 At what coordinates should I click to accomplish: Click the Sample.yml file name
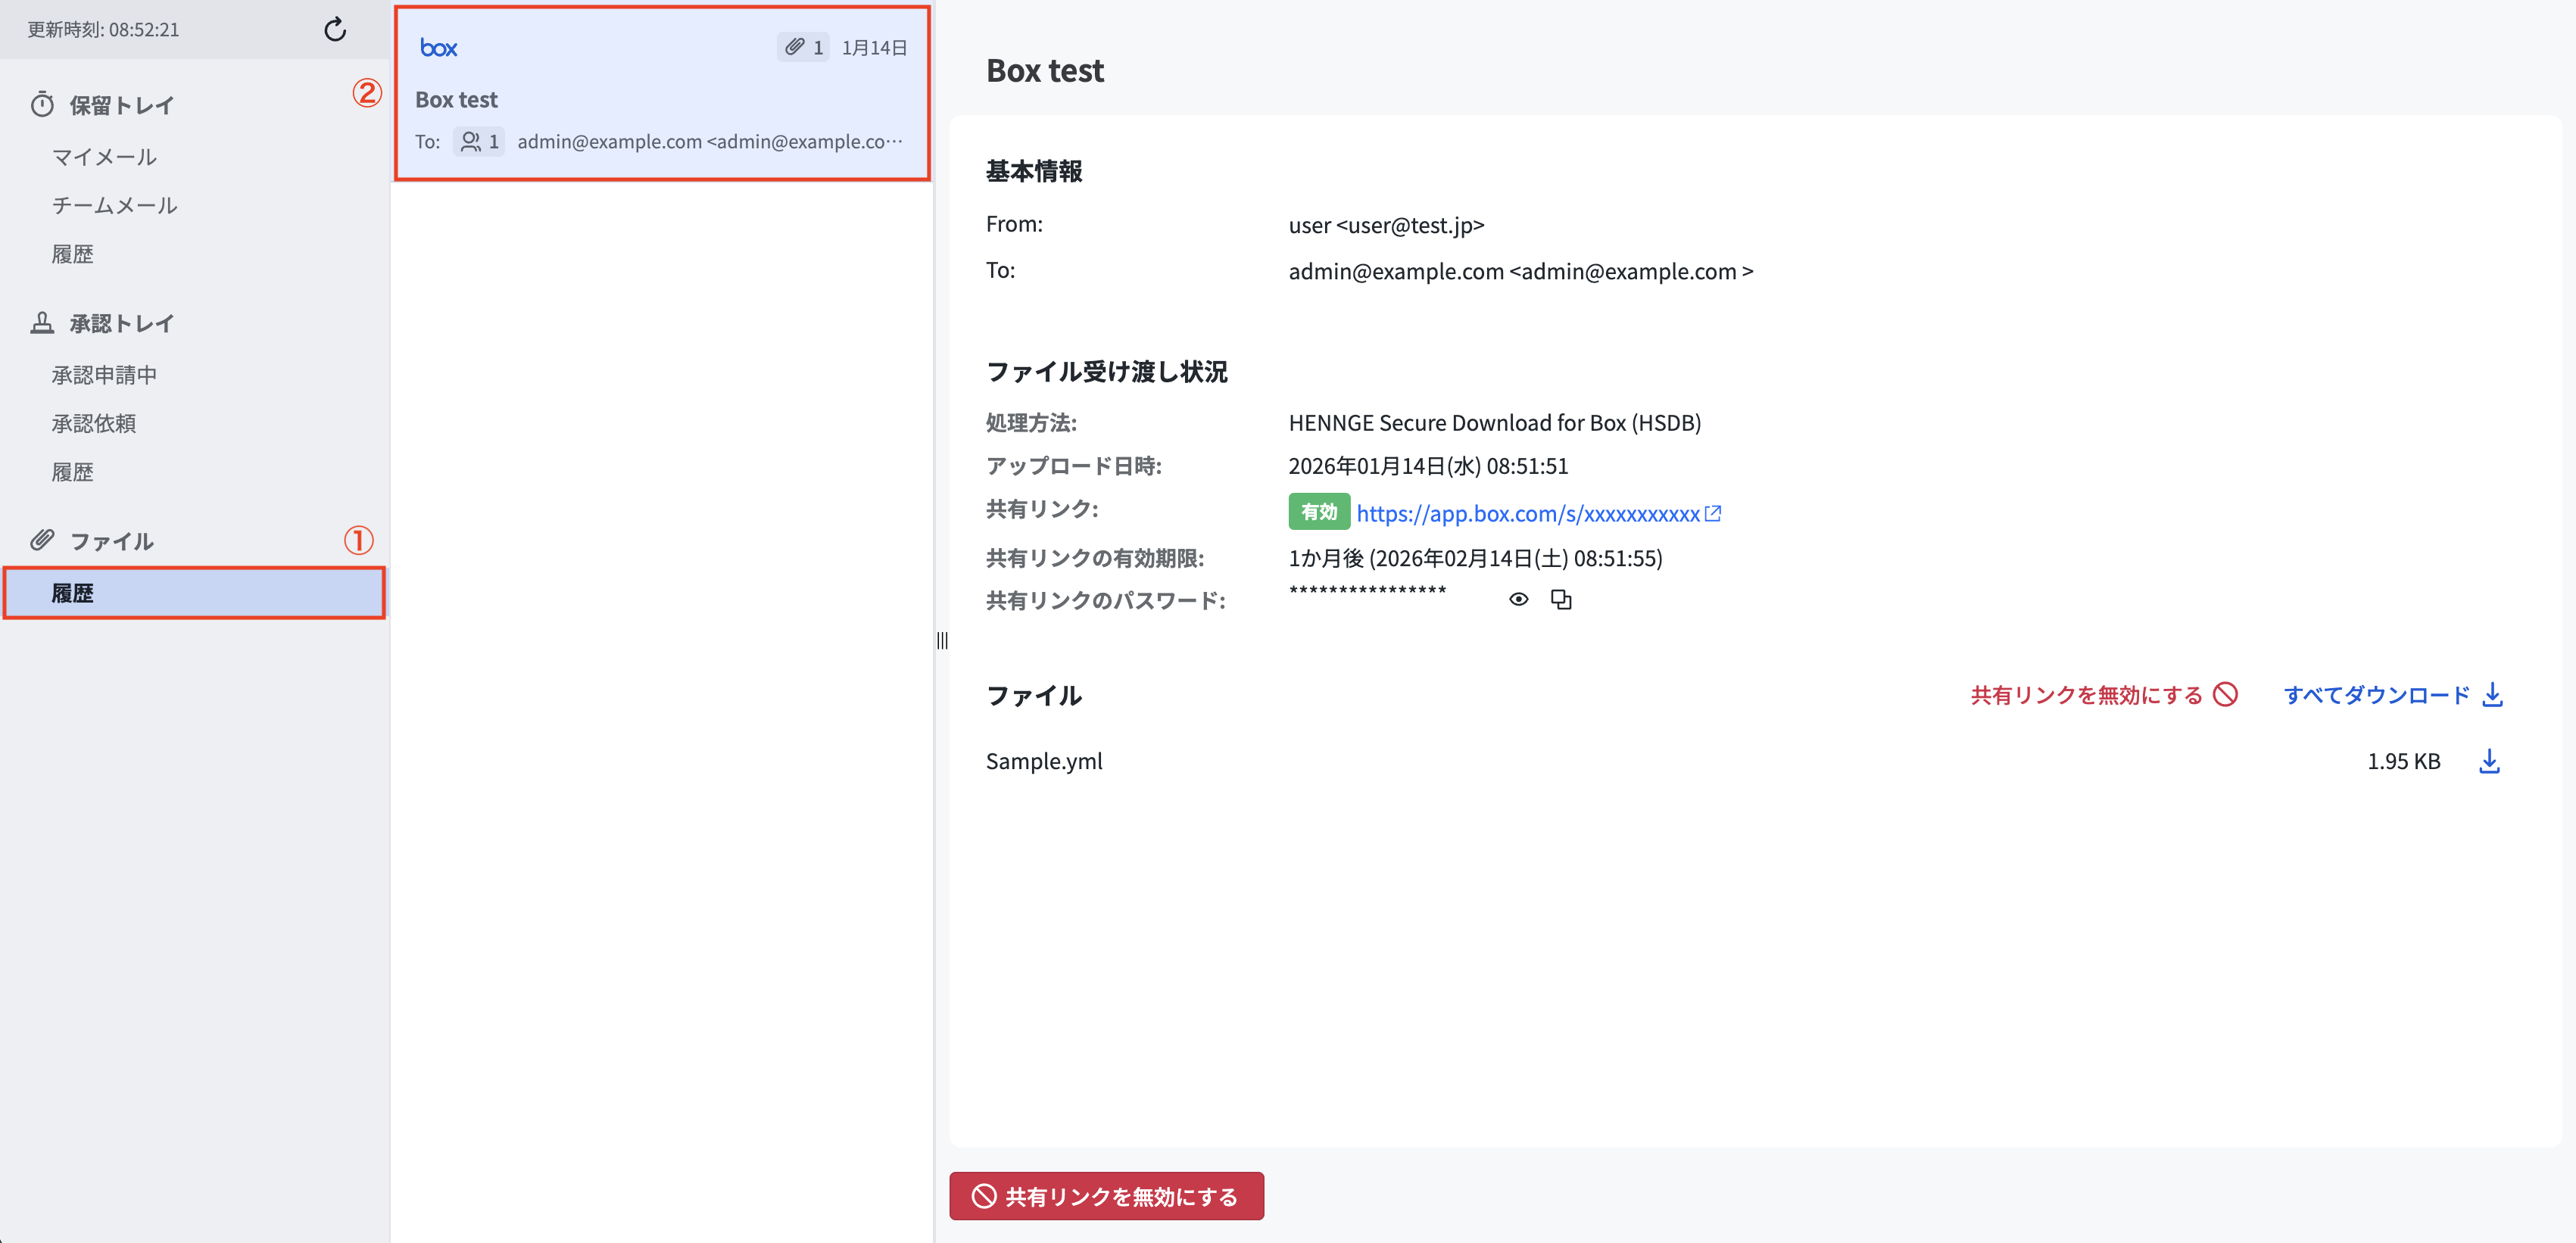click(x=1044, y=761)
